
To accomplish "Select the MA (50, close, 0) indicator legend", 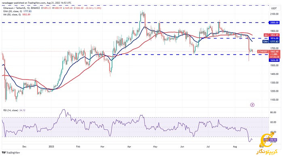I will click(17, 15).
